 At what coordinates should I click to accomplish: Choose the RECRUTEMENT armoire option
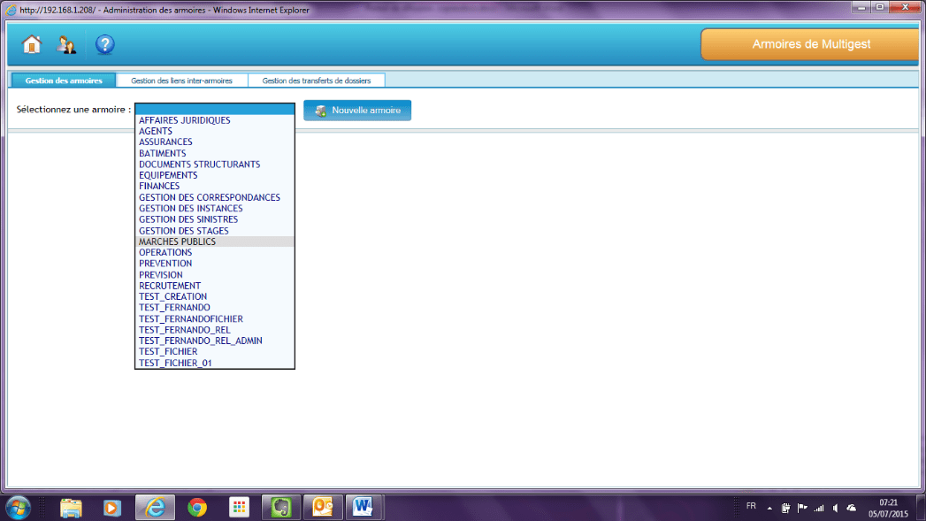(x=170, y=286)
